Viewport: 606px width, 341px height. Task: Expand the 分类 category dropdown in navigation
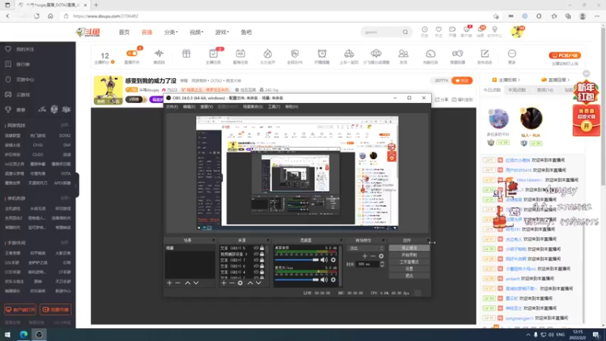(171, 32)
